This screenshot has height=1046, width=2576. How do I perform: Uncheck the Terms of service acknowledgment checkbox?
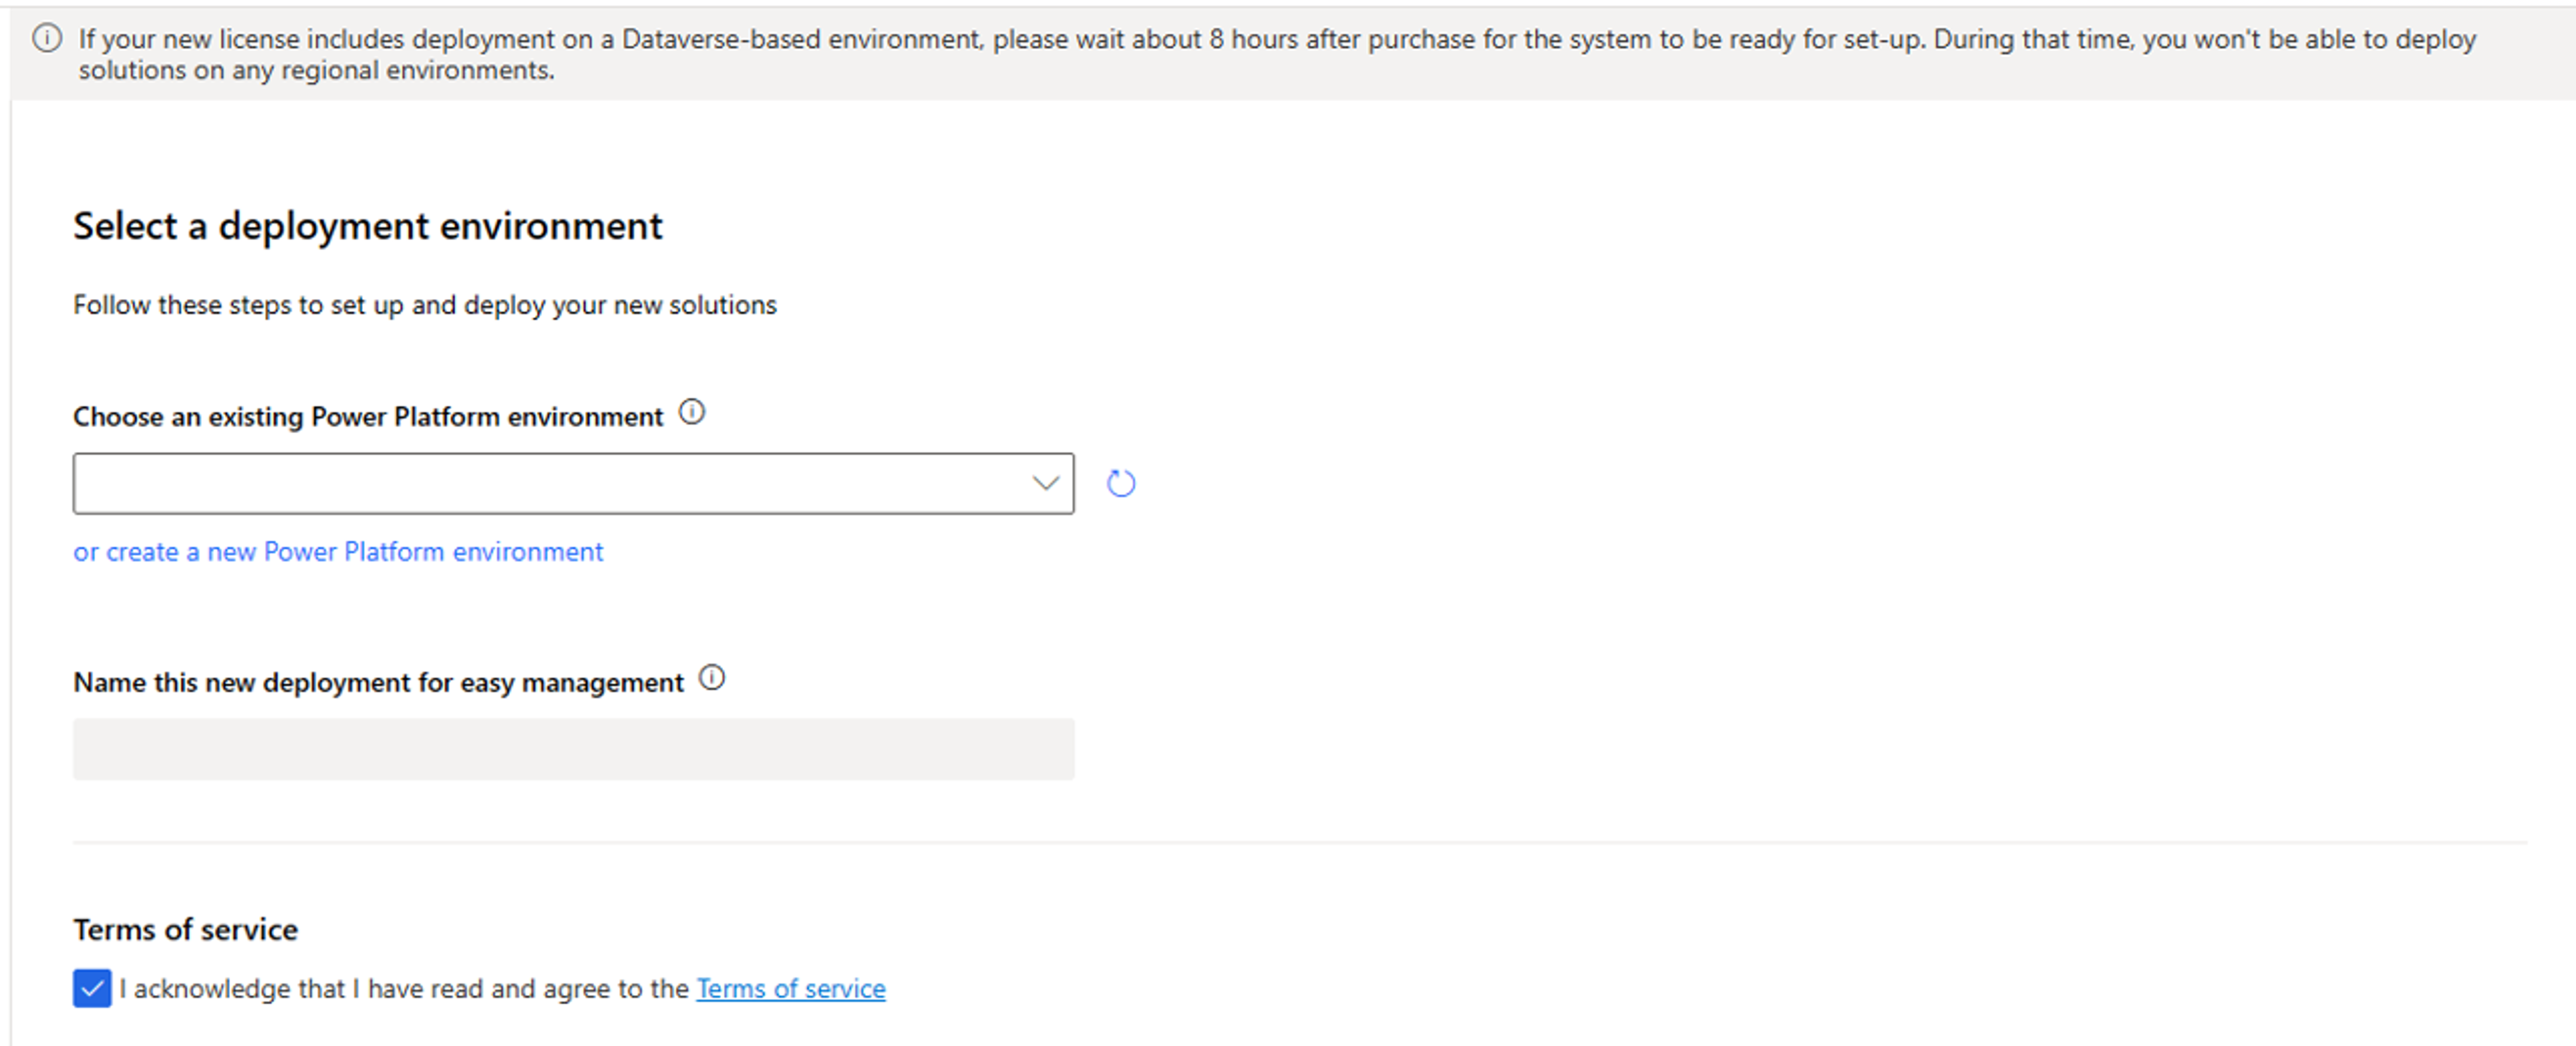92,988
